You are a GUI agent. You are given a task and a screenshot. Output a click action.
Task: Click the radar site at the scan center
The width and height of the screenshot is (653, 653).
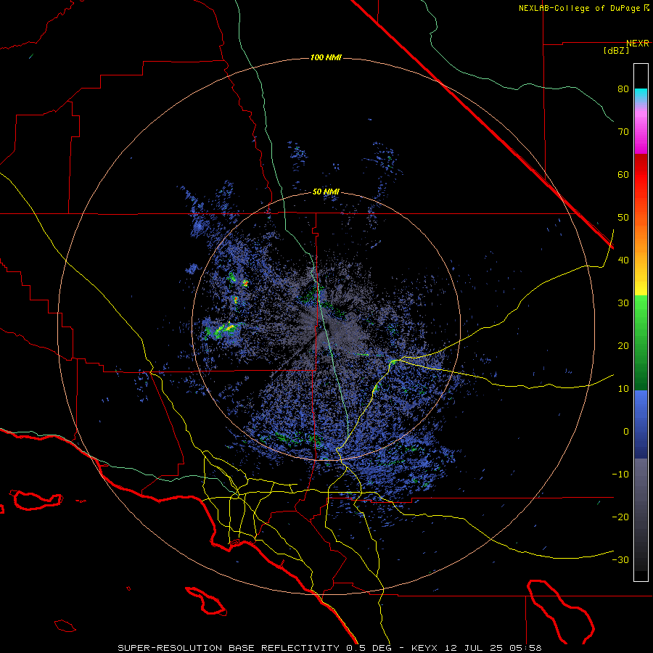(326, 326)
